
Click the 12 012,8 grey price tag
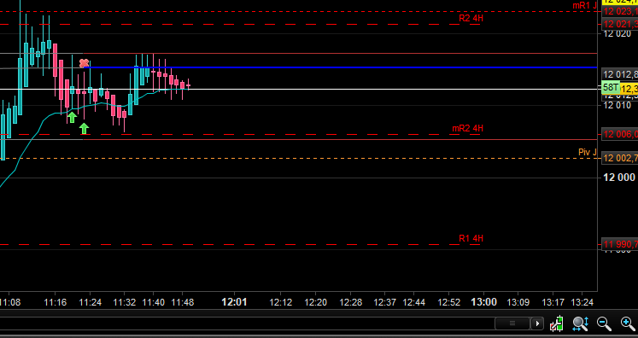tap(620, 74)
